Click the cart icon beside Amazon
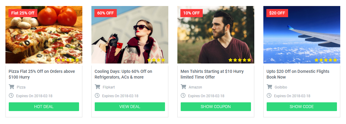Screen dimensions: 346x124 (183, 87)
